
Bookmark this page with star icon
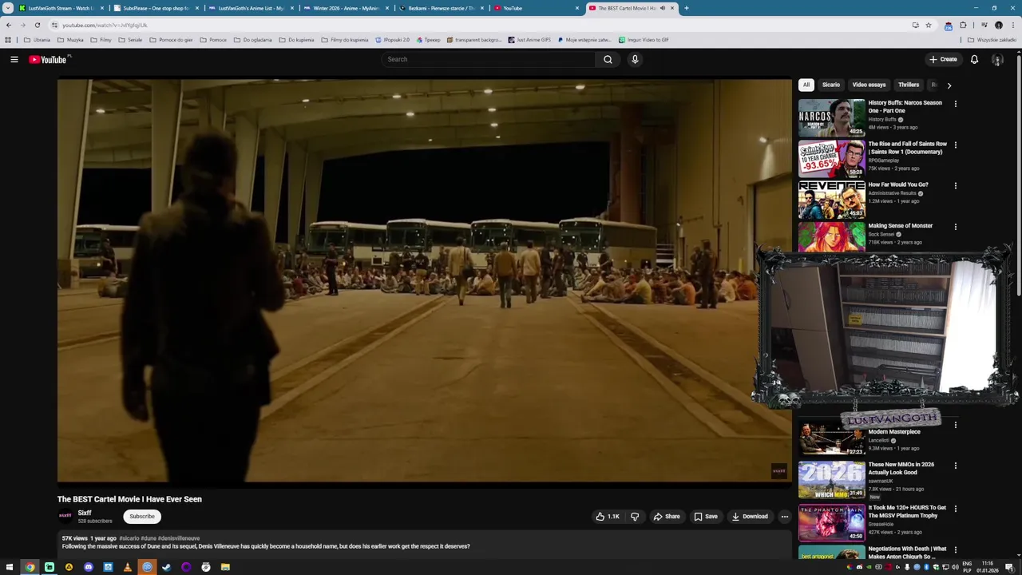[x=929, y=25]
